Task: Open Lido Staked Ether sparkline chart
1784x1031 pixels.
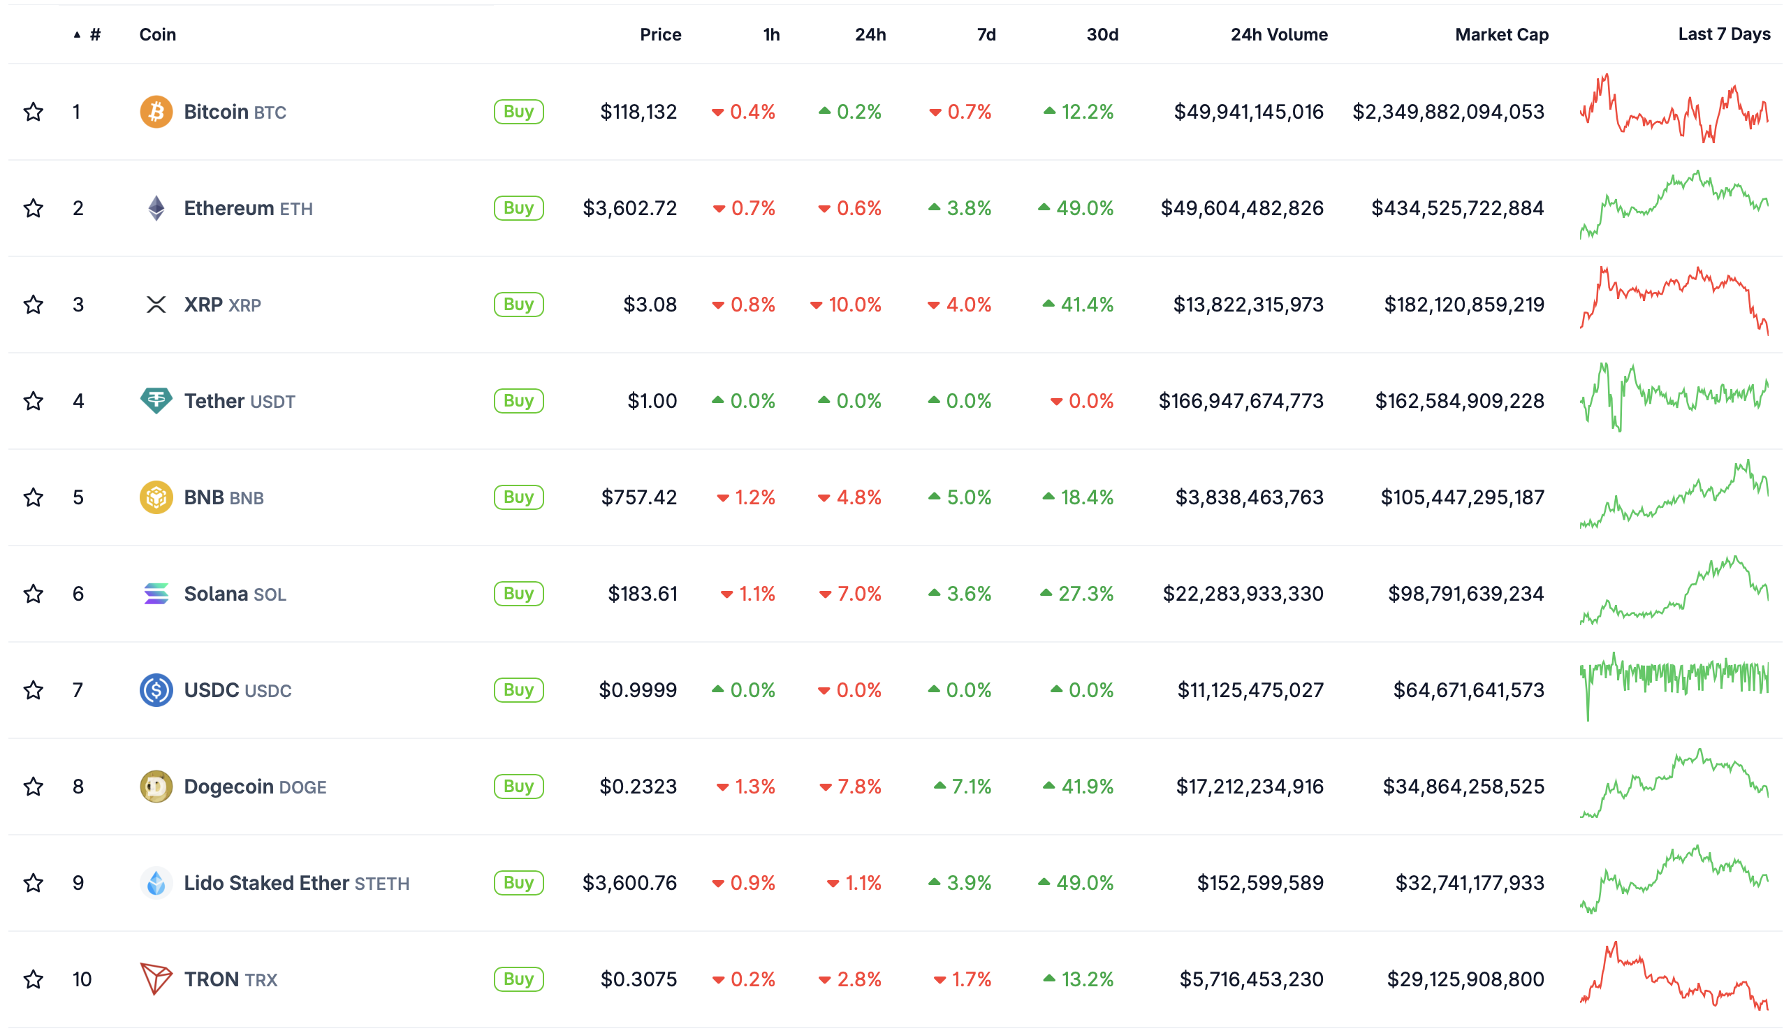Action: tap(1674, 879)
